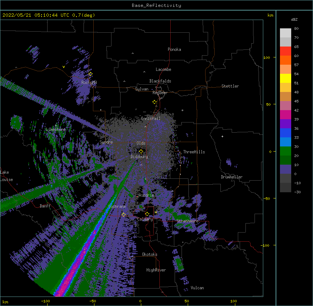The height and width of the screenshot is (306, 313).
Task: Select the yellow station marker below RedDeer
Action: point(154,102)
